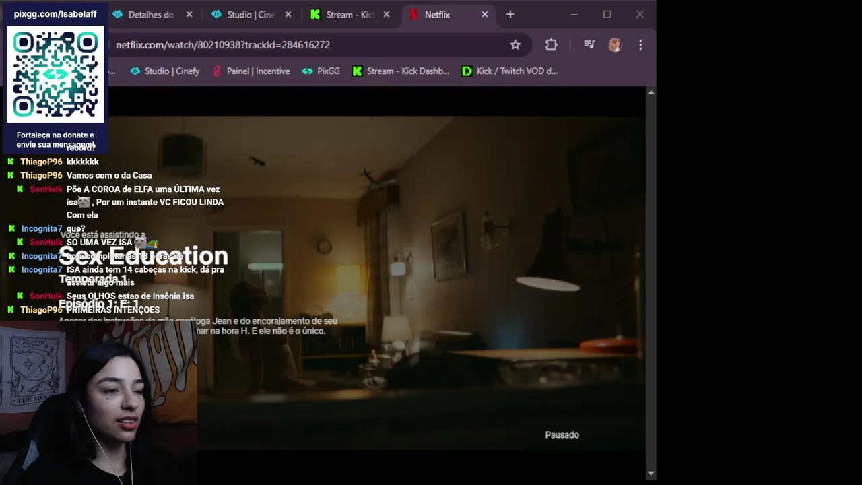The width and height of the screenshot is (862, 485).
Task: Open the browser profile avatar
Action: pyautogui.click(x=615, y=45)
